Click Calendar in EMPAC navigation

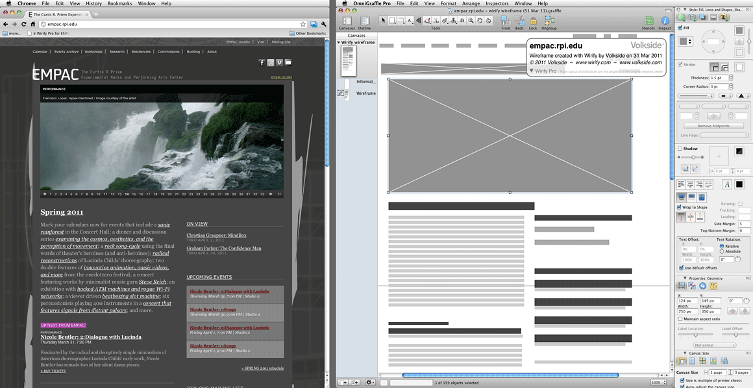coord(40,52)
